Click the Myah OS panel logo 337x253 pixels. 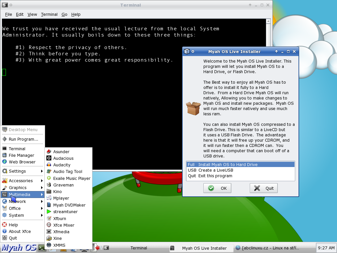point(19,248)
